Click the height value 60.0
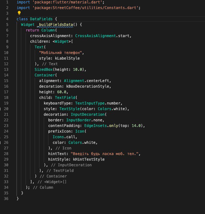This screenshot has width=205, height=214. 62,92
